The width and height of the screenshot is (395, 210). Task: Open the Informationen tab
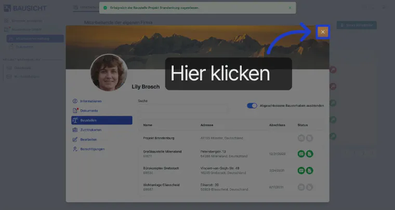(102, 101)
